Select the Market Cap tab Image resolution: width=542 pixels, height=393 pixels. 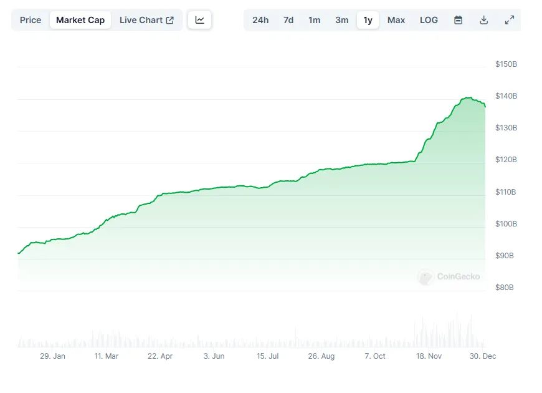tap(80, 19)
